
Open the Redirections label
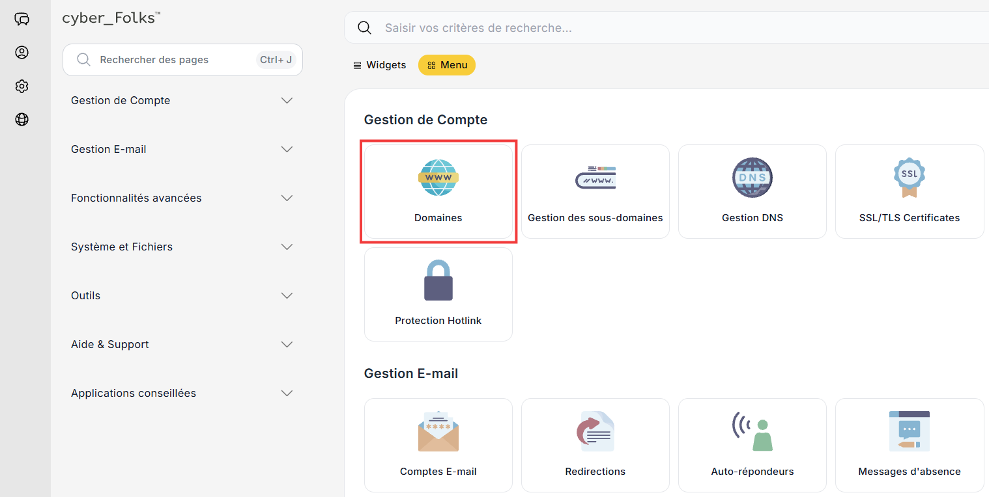click(595, 472)
